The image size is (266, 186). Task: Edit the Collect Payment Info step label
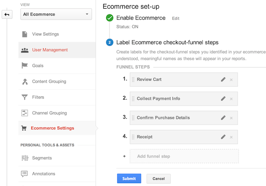coord(223,99)
